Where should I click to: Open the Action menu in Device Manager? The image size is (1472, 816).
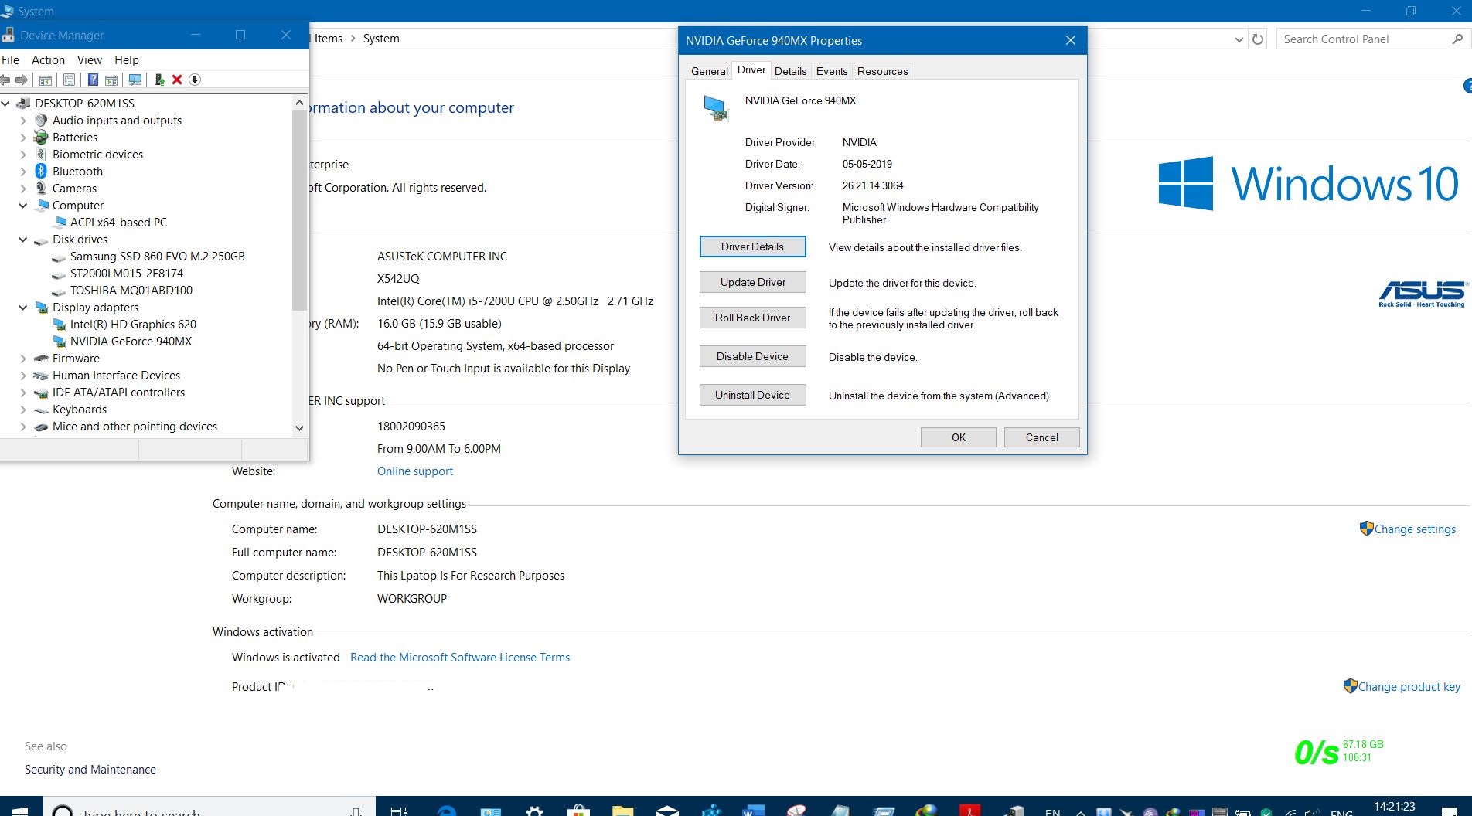[48, 60]
